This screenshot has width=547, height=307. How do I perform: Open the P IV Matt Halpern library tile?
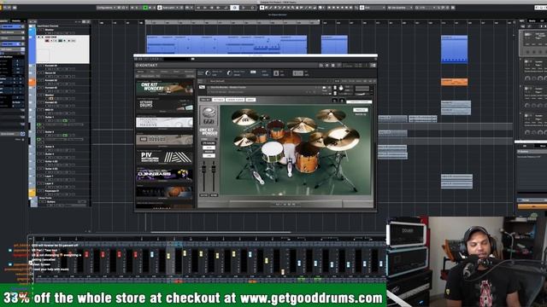pyautogui.click(x=164, y=157)
